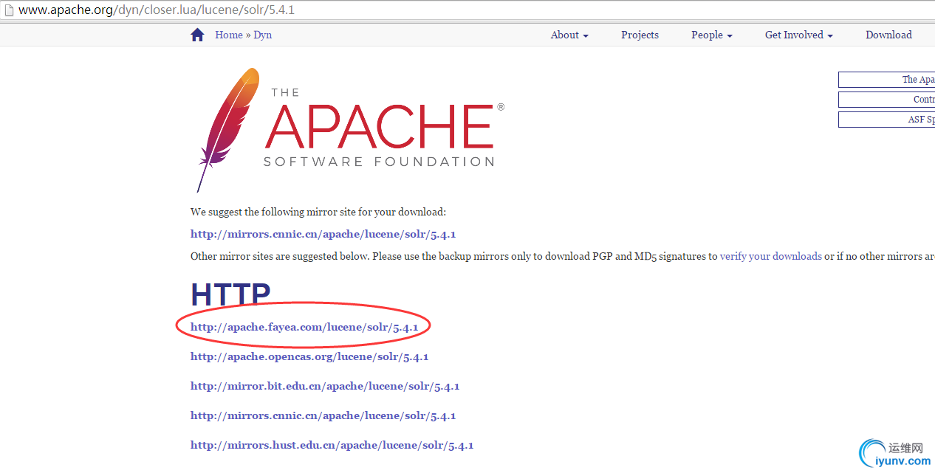Click the home icon in breadcrumb
This screenshot has width=935, height=473.
(x=197, y=35)
